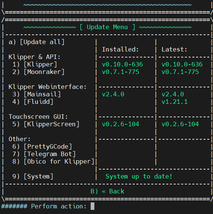Image resolution: width=213 pixels, height=214 pixels.
Task: Click the Perform action input cursor
Action: [93, 206]
